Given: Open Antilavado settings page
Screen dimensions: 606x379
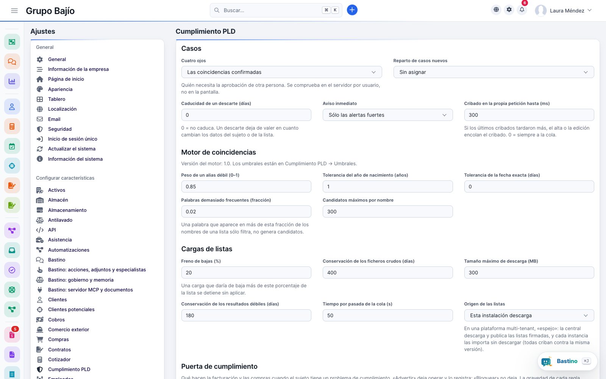Looking at the screenshot, I should 60,220.
